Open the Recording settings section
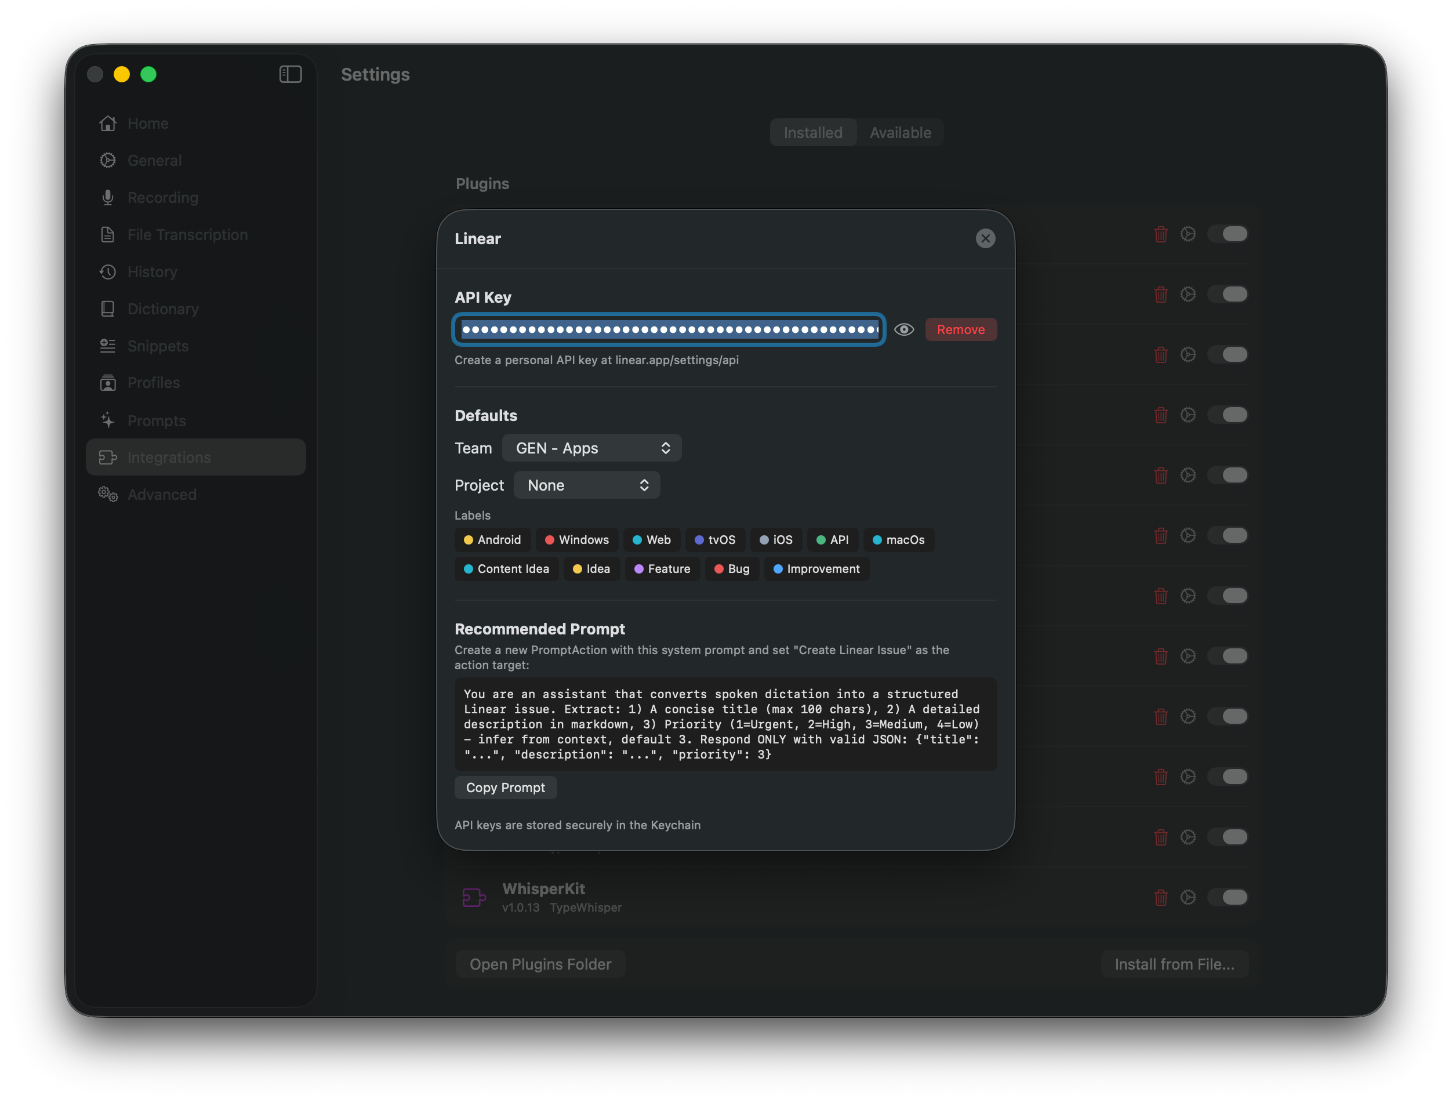The width and height of the screenshot is (1452, 1103). pos(162,197)
